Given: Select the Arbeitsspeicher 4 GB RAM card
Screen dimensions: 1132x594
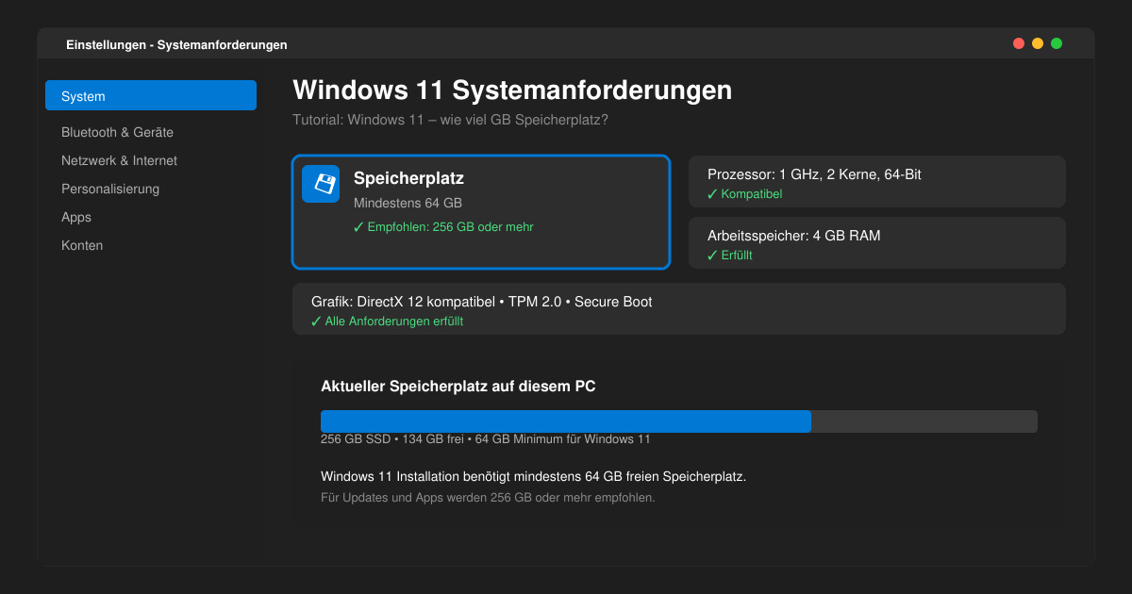Looking at the screenshot, I should coord(877,242).
